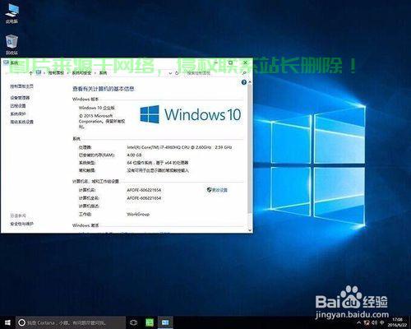
Task: Select the 计算机全名 value AFOFE-606221654
Action: (144, 198)
